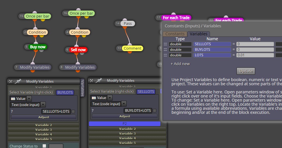This screenshot has height=148, width=282.
Task: Click yellow output connector of block 15
Action: coord(43,20)
